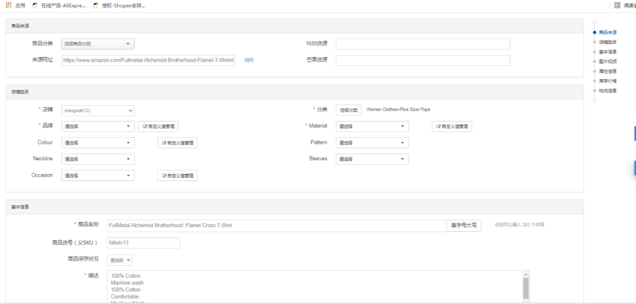Click the reading list icon in bookmarks bar
This screenshot has height=304, width=636.
[x=617, y=5]
